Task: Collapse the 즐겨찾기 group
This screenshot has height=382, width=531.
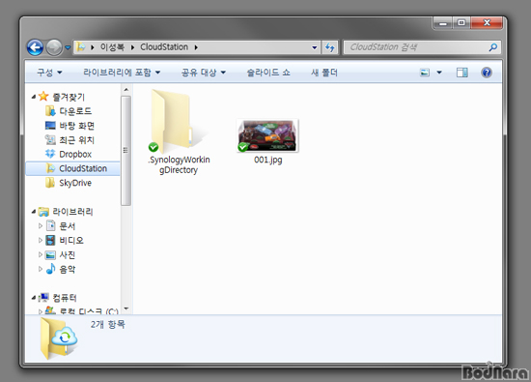Action: (34, 97)
